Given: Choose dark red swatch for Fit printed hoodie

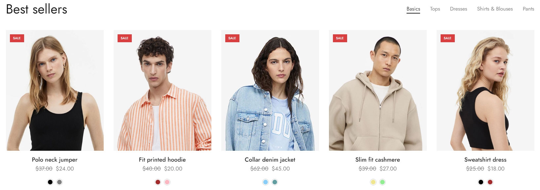Looking at the screenshot, I should coord(158,182).
